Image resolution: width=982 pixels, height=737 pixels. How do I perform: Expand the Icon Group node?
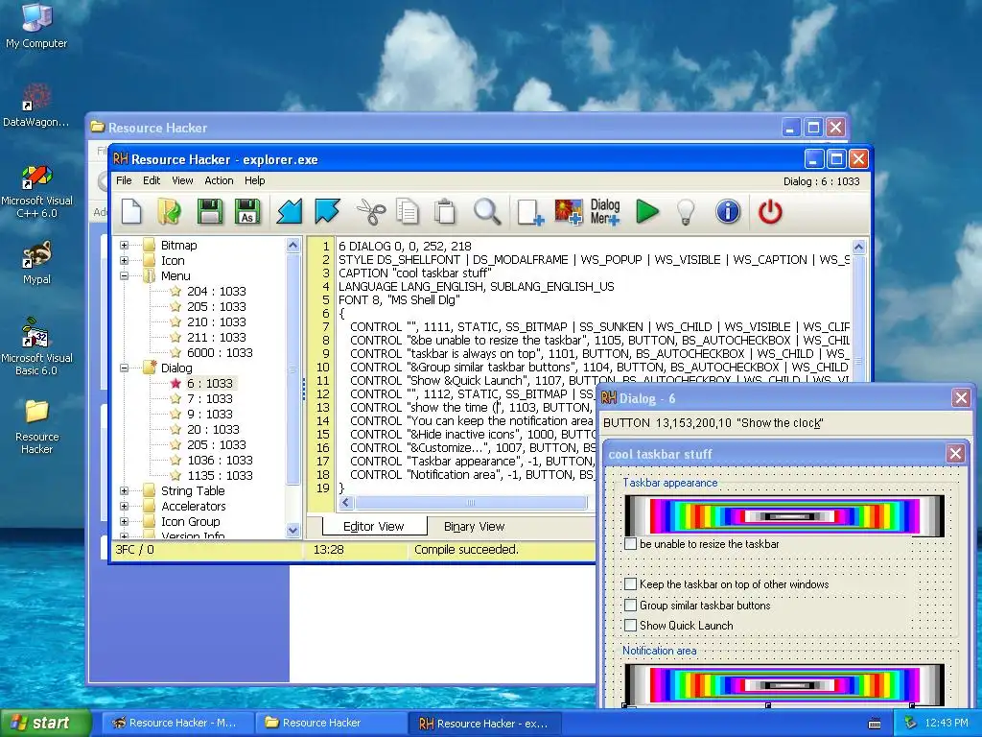124,521
